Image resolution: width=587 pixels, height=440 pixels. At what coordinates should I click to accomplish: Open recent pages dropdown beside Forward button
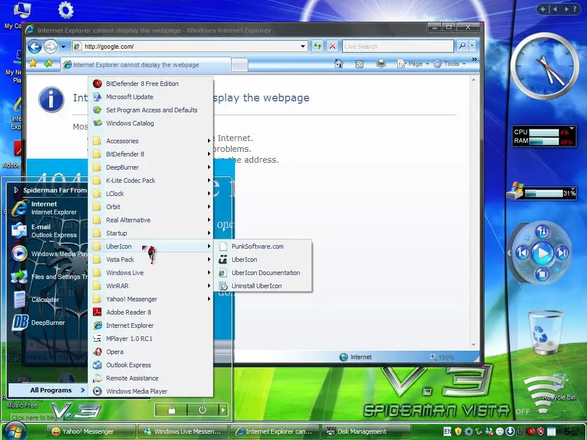coord(63,47)
